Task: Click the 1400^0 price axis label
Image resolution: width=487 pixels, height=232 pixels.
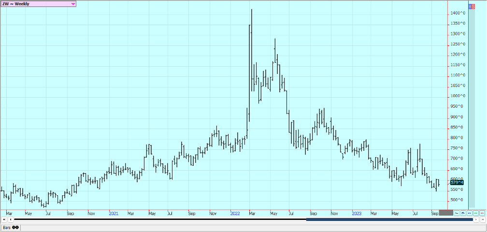Action: coord(458,13)
